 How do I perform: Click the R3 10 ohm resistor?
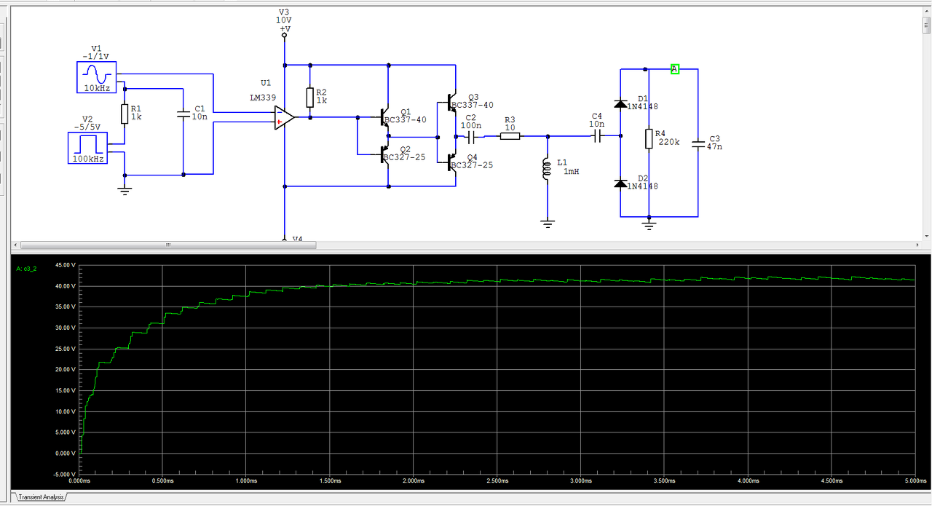510,135
